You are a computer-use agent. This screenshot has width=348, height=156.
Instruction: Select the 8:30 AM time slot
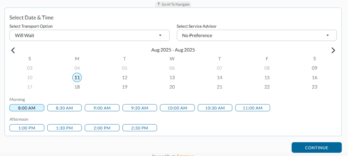(64, 108)
